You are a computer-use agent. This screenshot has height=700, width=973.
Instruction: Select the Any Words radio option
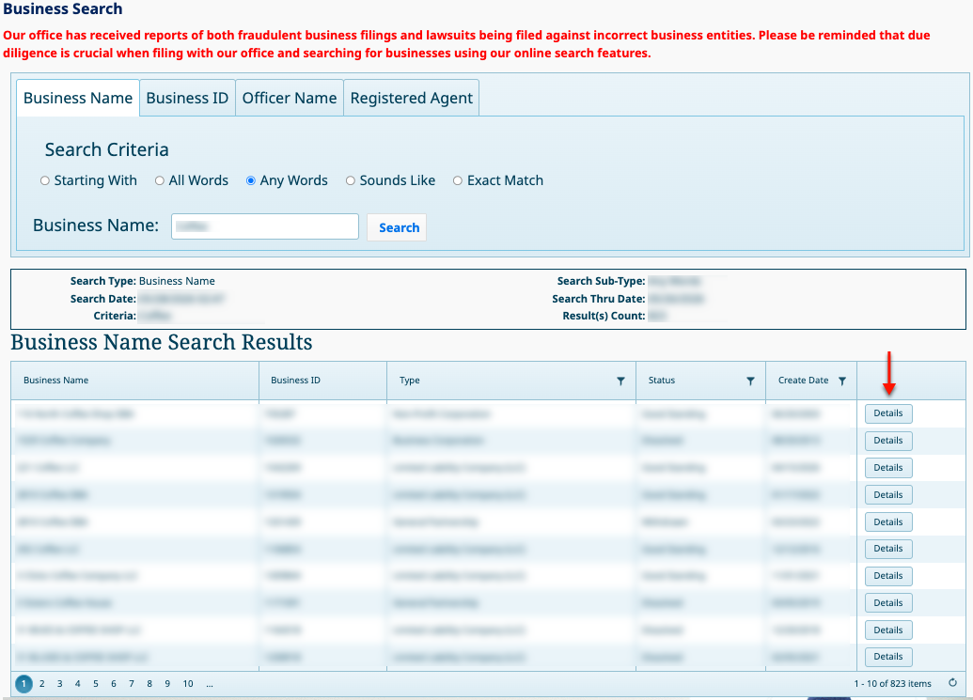(x=251, y=180)
